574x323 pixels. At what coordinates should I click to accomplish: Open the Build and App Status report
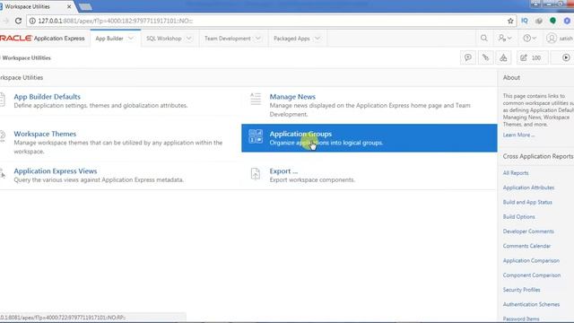(527, 202)
